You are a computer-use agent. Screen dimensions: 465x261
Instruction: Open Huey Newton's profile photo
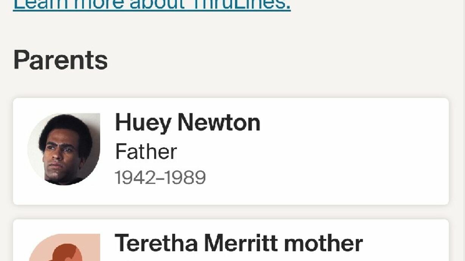point(64,149)
